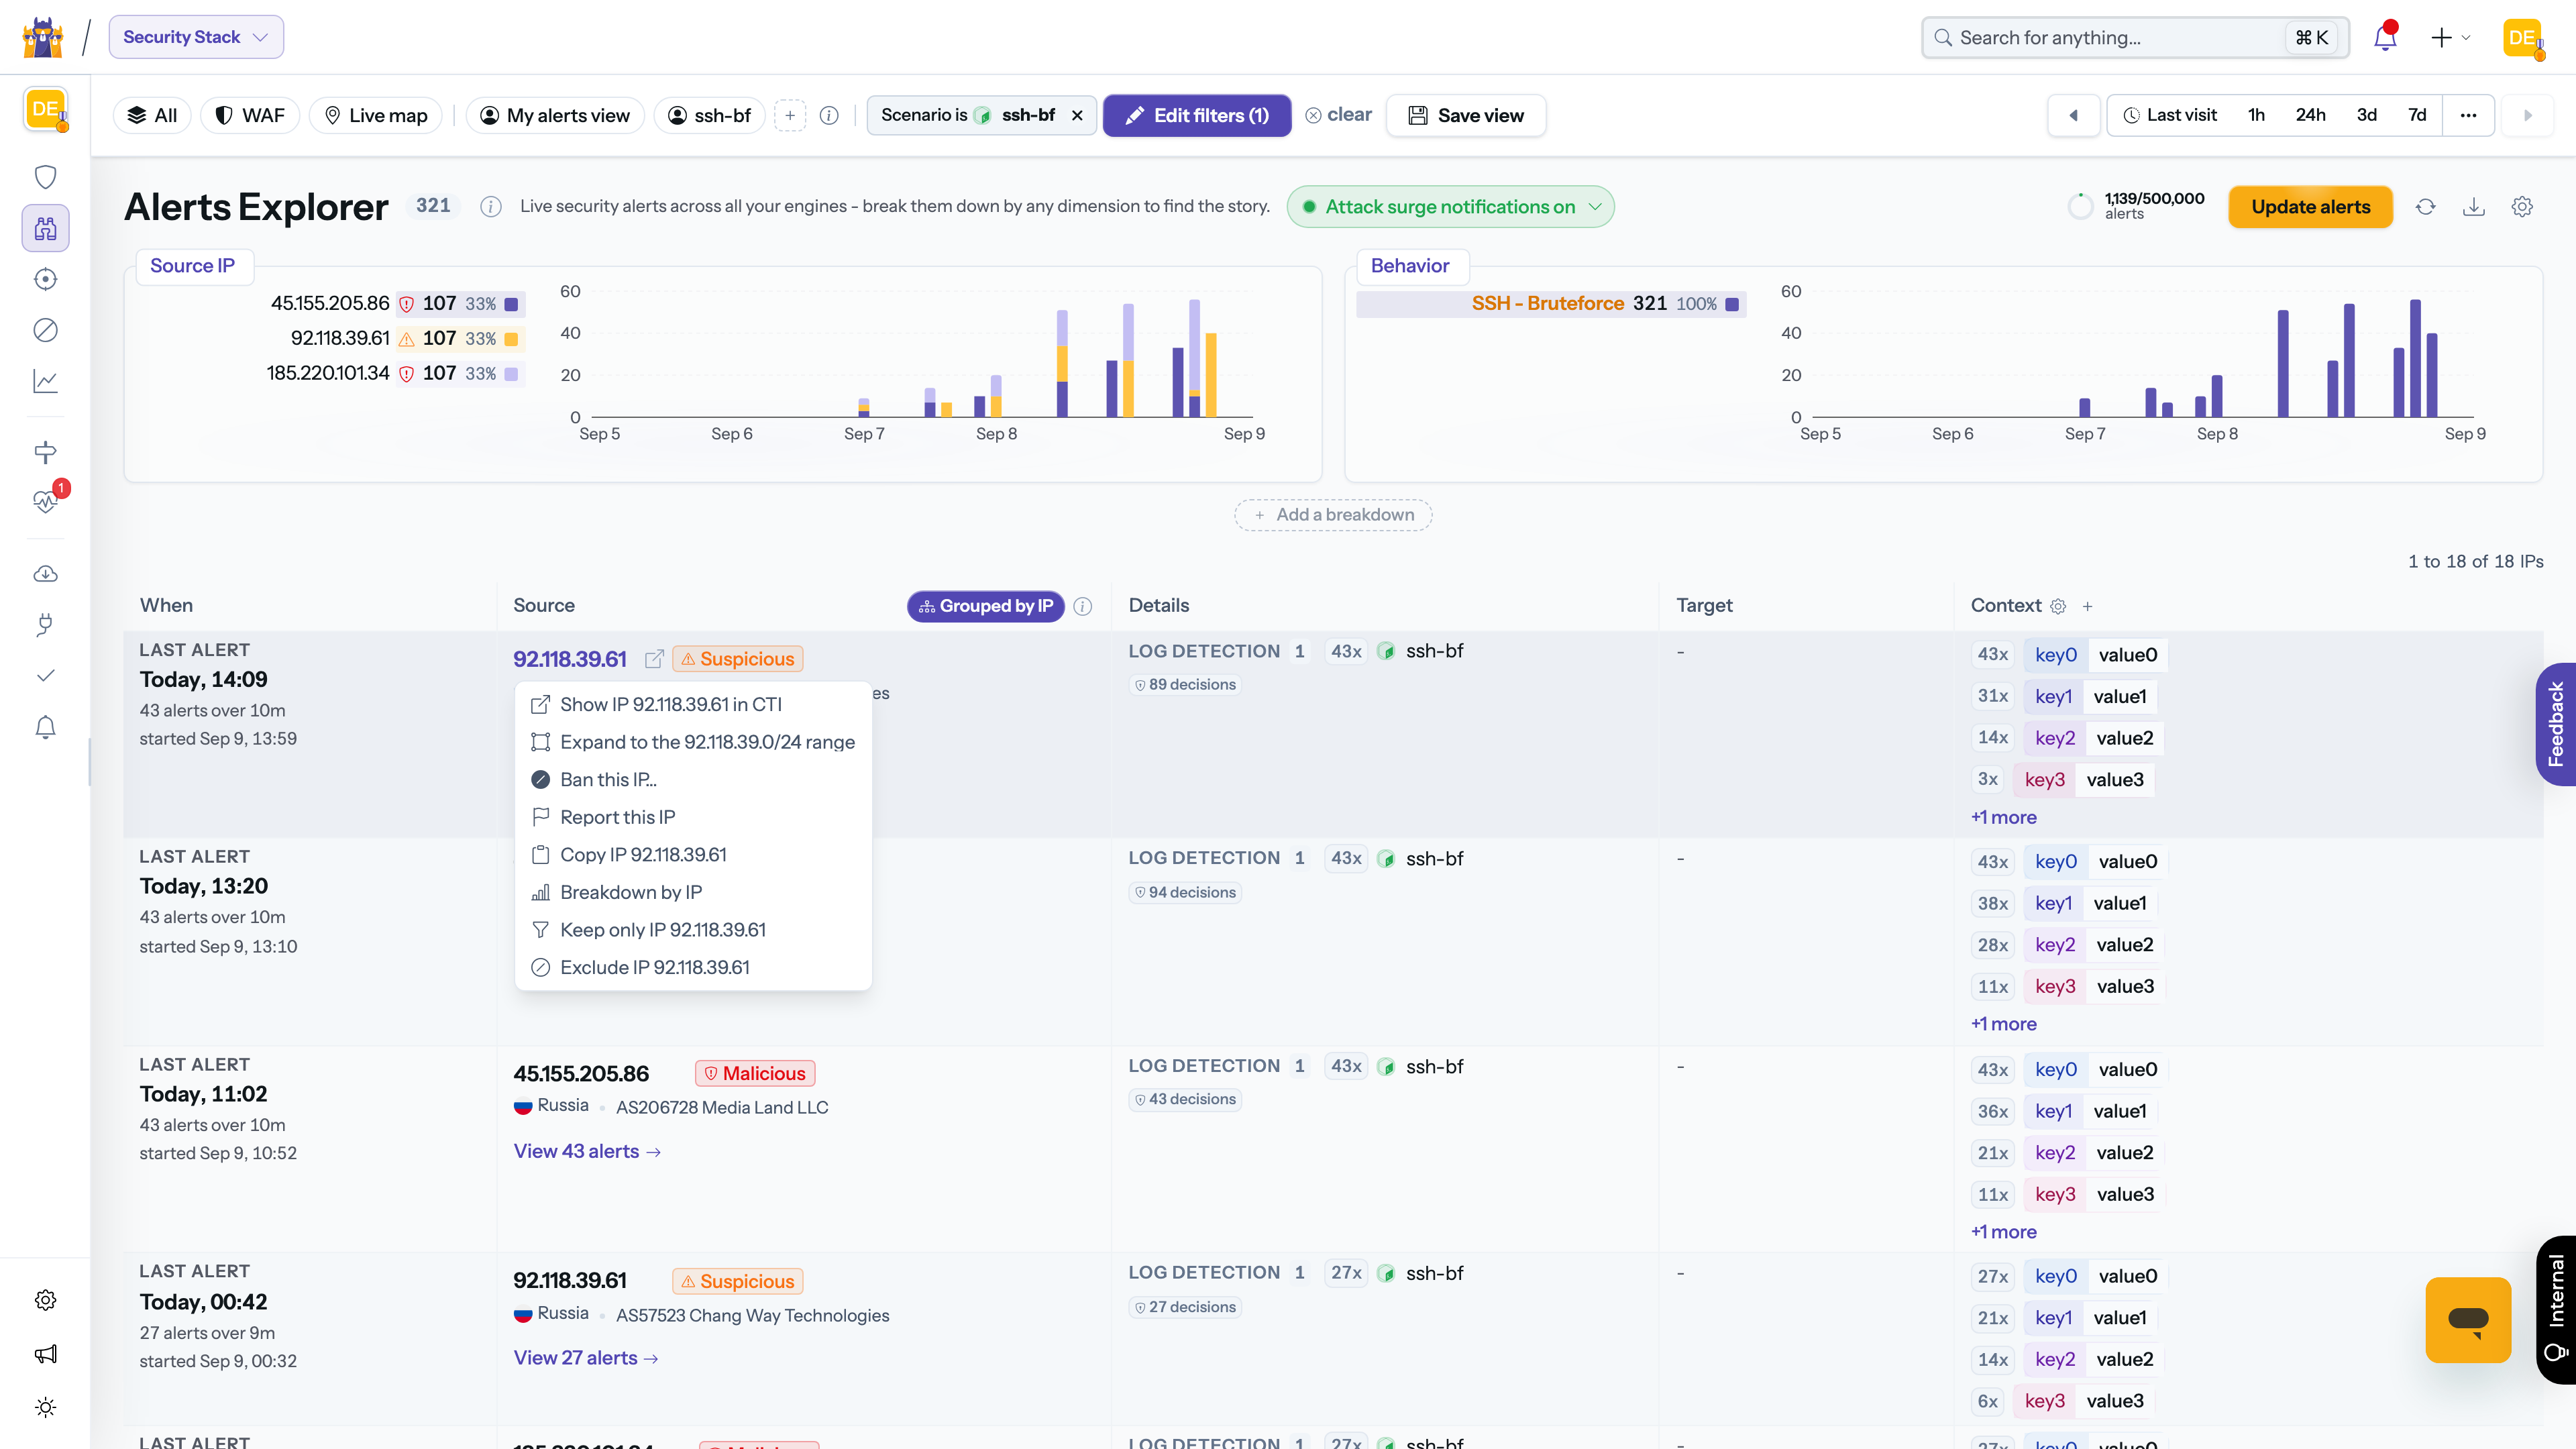Select Report this IP menu entry
The image size is (2576, 1449).
[x=693, y=817]
